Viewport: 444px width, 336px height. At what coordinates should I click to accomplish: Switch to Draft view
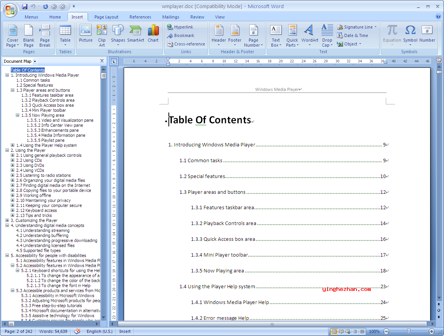pos(362,331)
